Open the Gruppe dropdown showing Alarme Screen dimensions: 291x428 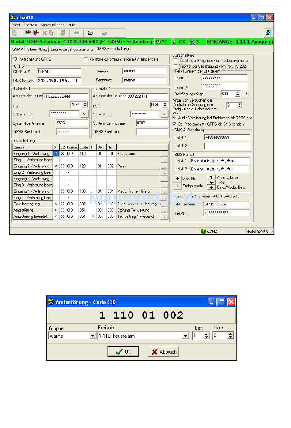[93, 336]
